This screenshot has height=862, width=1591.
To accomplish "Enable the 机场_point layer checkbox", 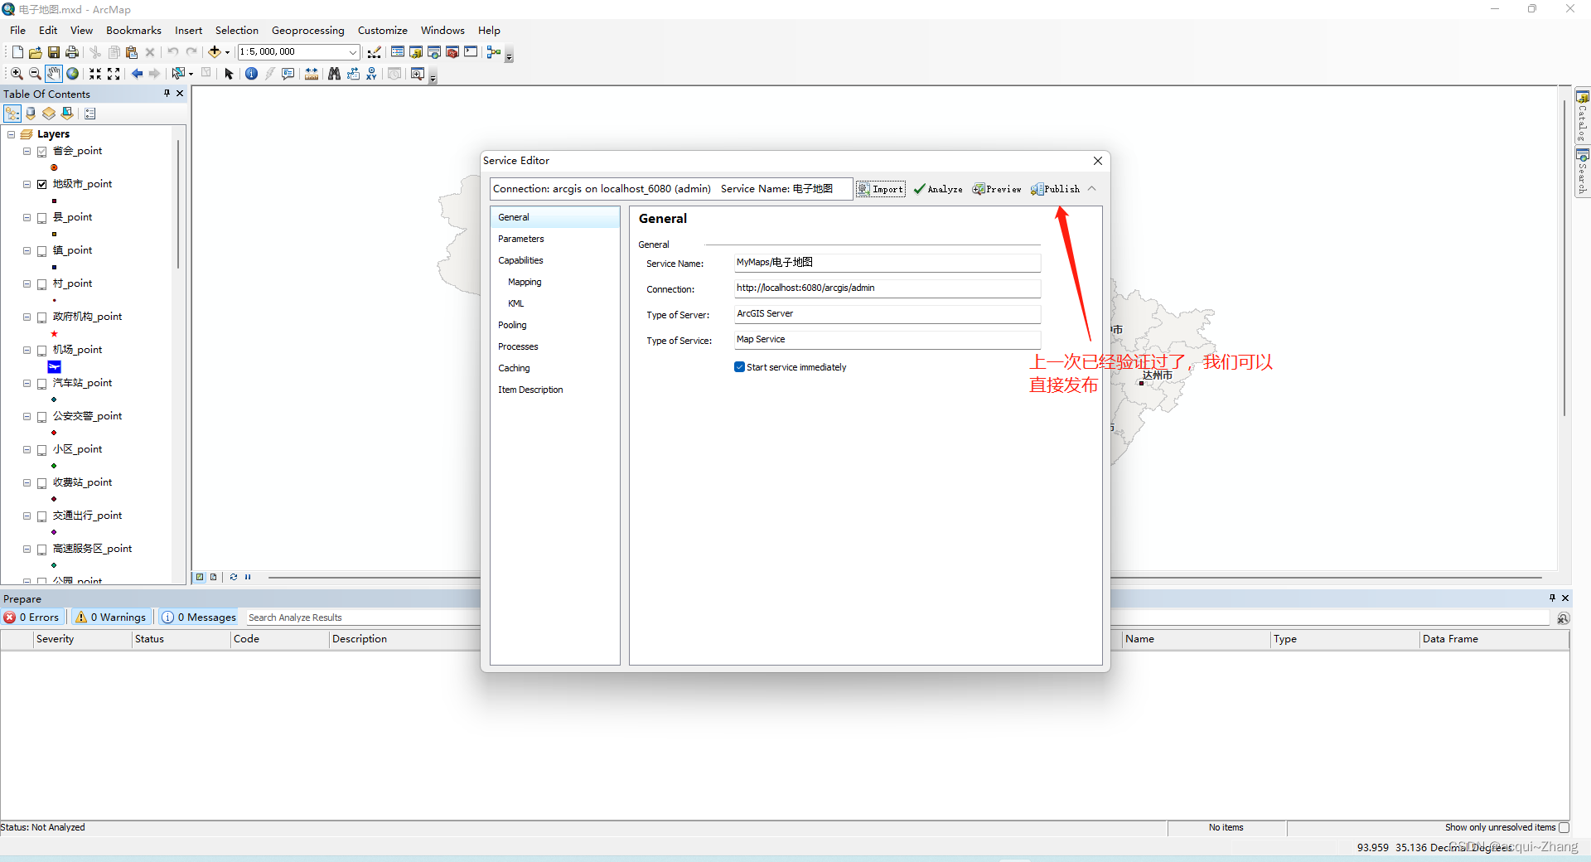I will (x=41, y=350).
